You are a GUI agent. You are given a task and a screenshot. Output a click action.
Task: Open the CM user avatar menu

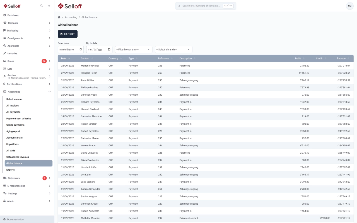point(350,6)
